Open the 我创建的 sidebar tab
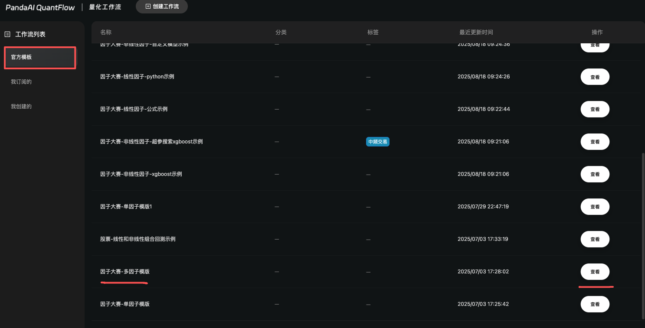Viewport: 645px width, 328px height. [21, 107]
